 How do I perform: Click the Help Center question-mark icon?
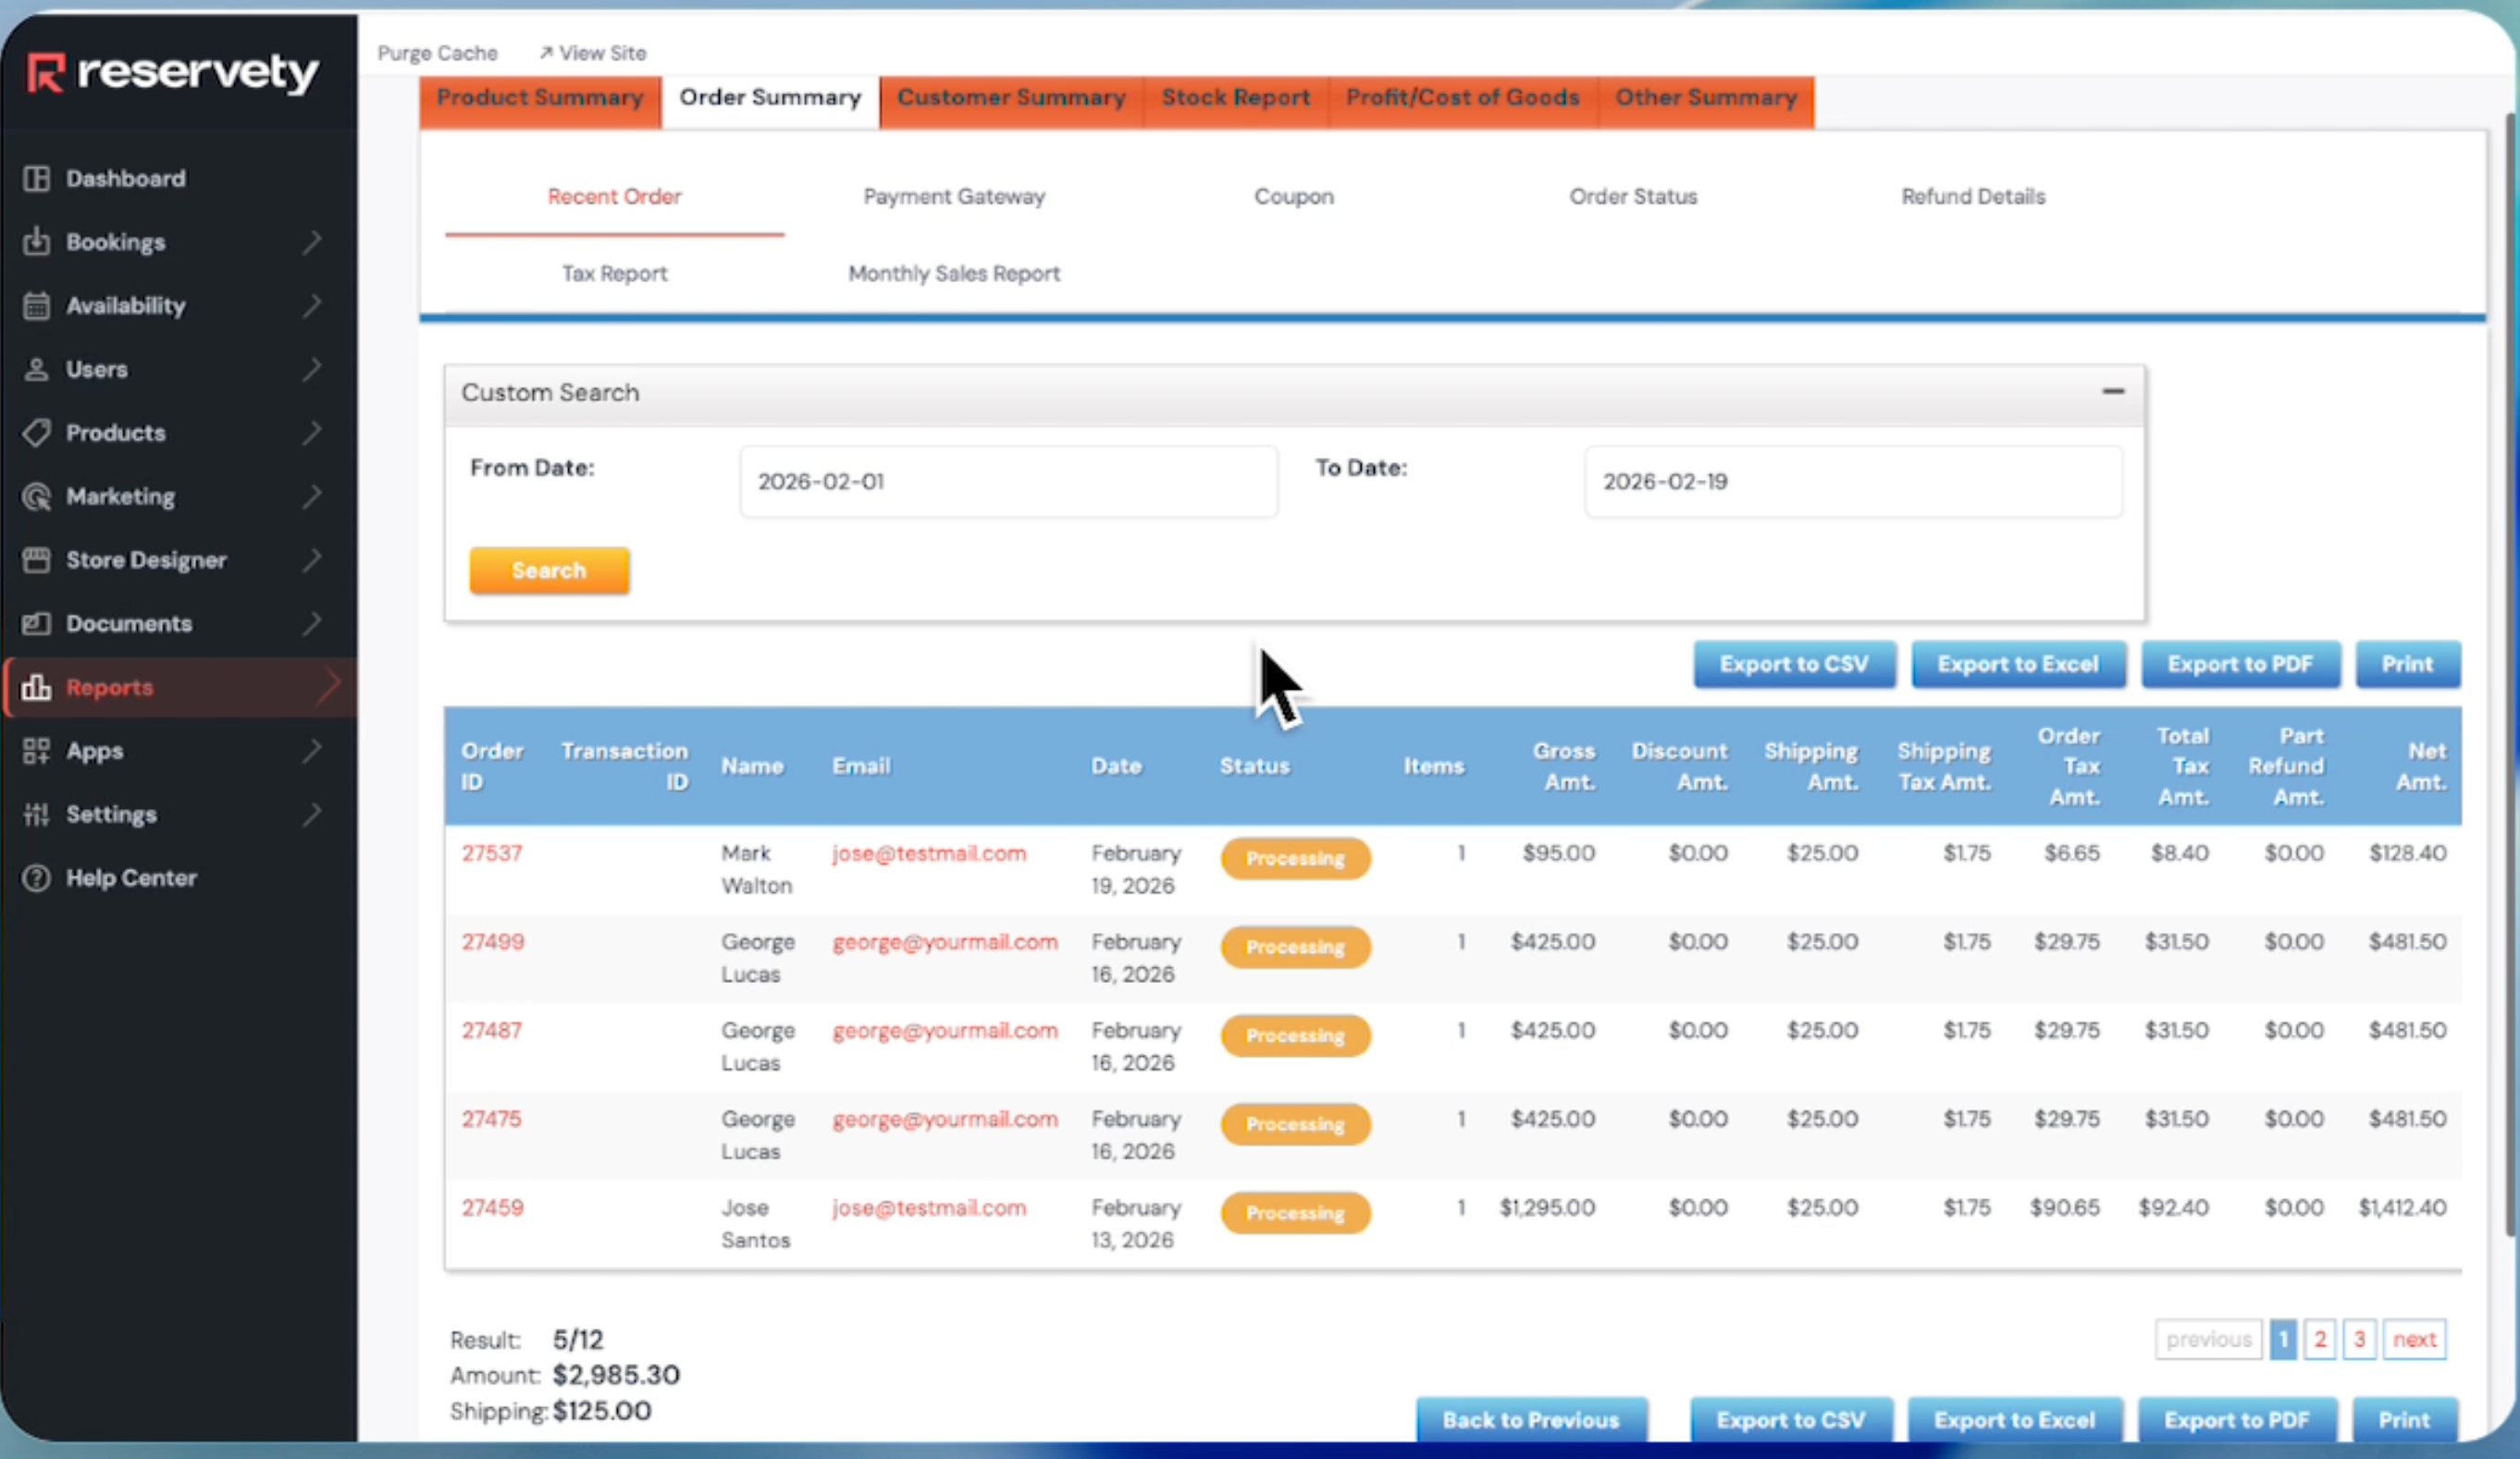pos(37,878)
